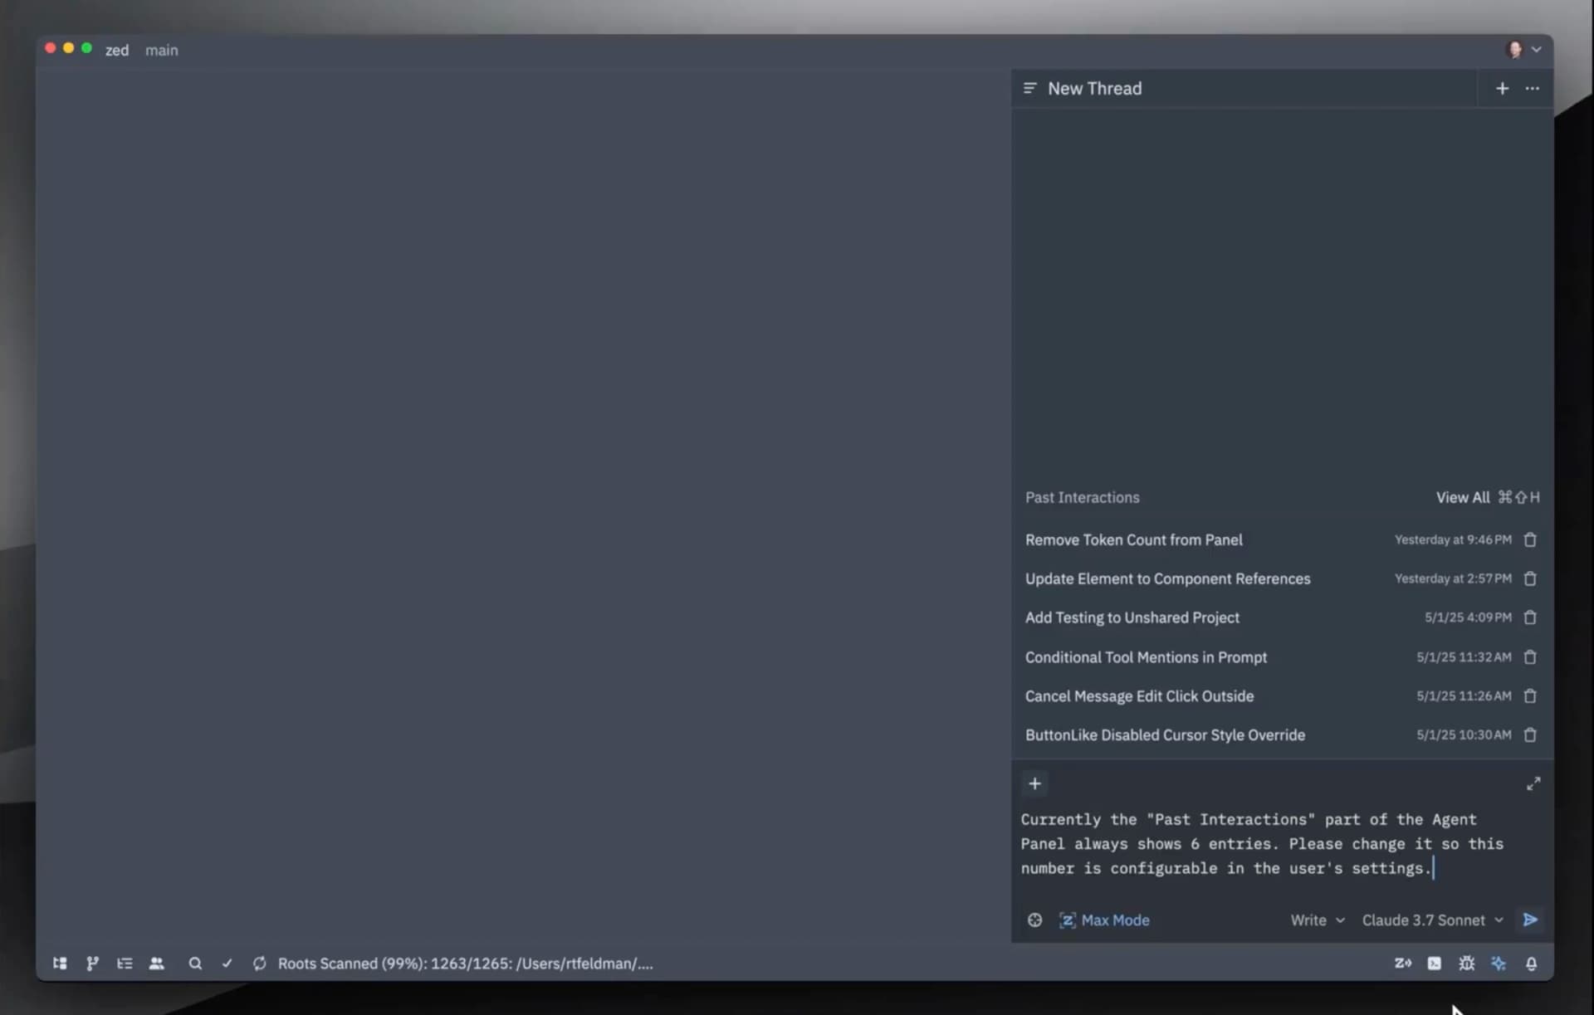Screen dimensions: 1594x1015
Task: Open the collaboration people icon
Action: (157, 964)
